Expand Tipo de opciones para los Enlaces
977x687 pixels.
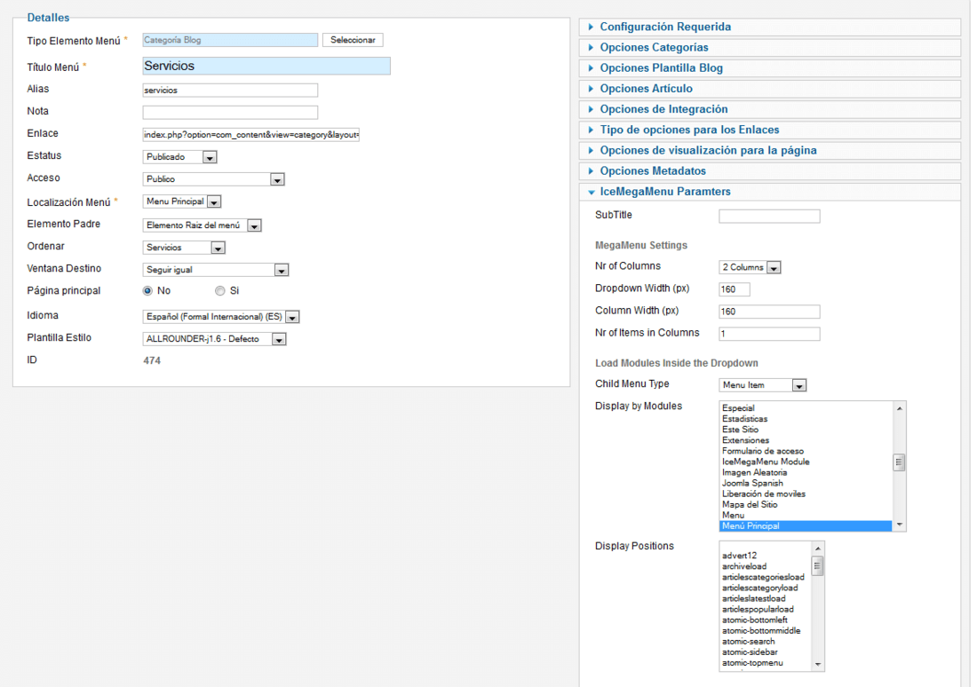(770, 130)
